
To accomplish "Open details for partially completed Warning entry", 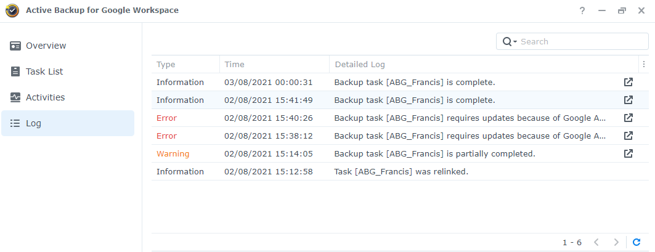I will (628, 154).
